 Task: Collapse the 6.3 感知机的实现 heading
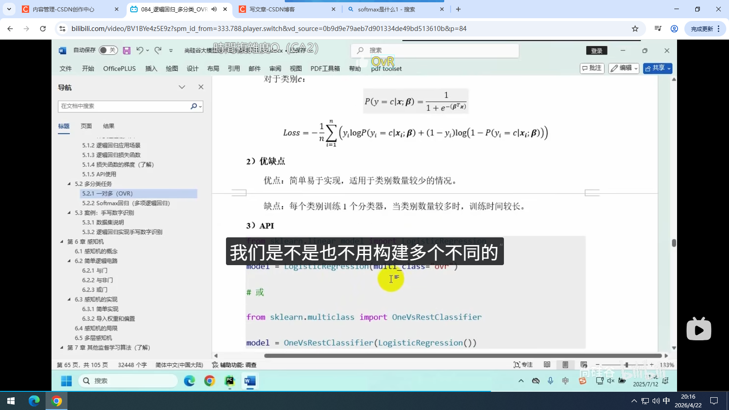pyautogui.click(x=69, y=299)
